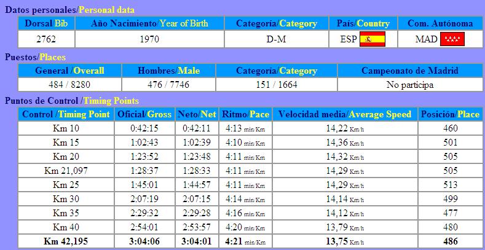This screenshot has width=485, height=250.
Task: Click the General/Overall places header
Action: point(69,71)
